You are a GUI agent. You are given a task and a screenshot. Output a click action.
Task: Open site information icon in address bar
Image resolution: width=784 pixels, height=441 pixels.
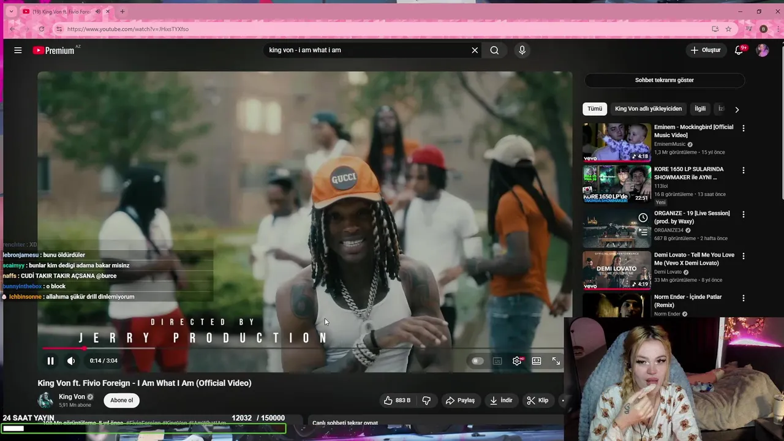pyautogui.click(x=59, y=29)
